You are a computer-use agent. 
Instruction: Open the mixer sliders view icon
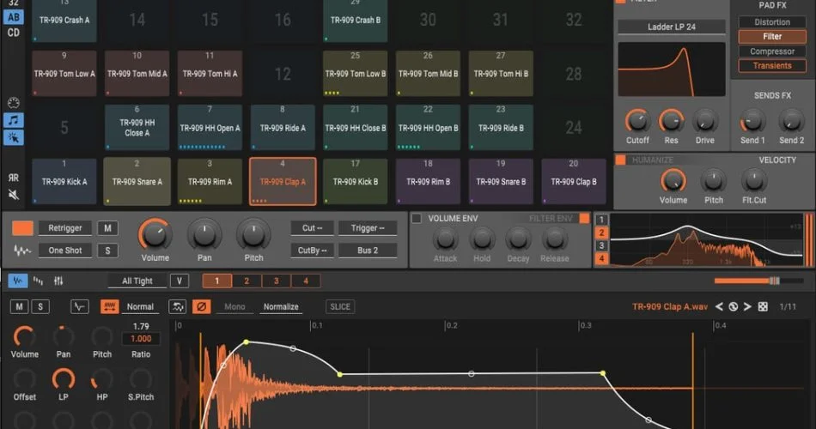[58, 281]
